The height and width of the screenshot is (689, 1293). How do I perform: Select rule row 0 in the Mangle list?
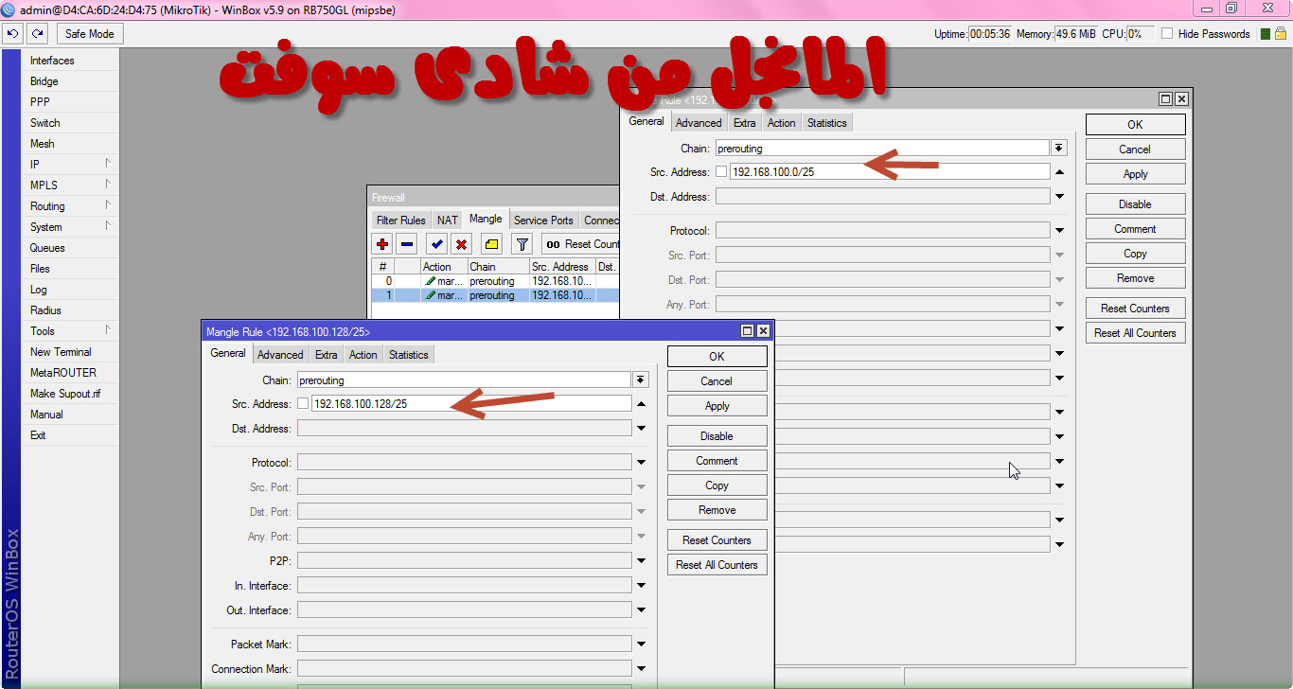pos(494,281)
